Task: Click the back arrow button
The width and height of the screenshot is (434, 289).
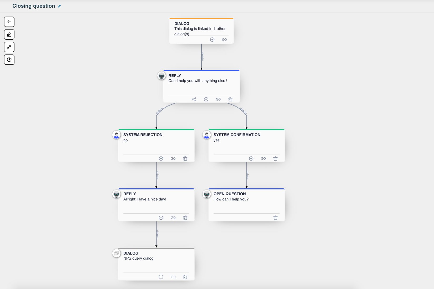Action: click(x=9, y=22)
